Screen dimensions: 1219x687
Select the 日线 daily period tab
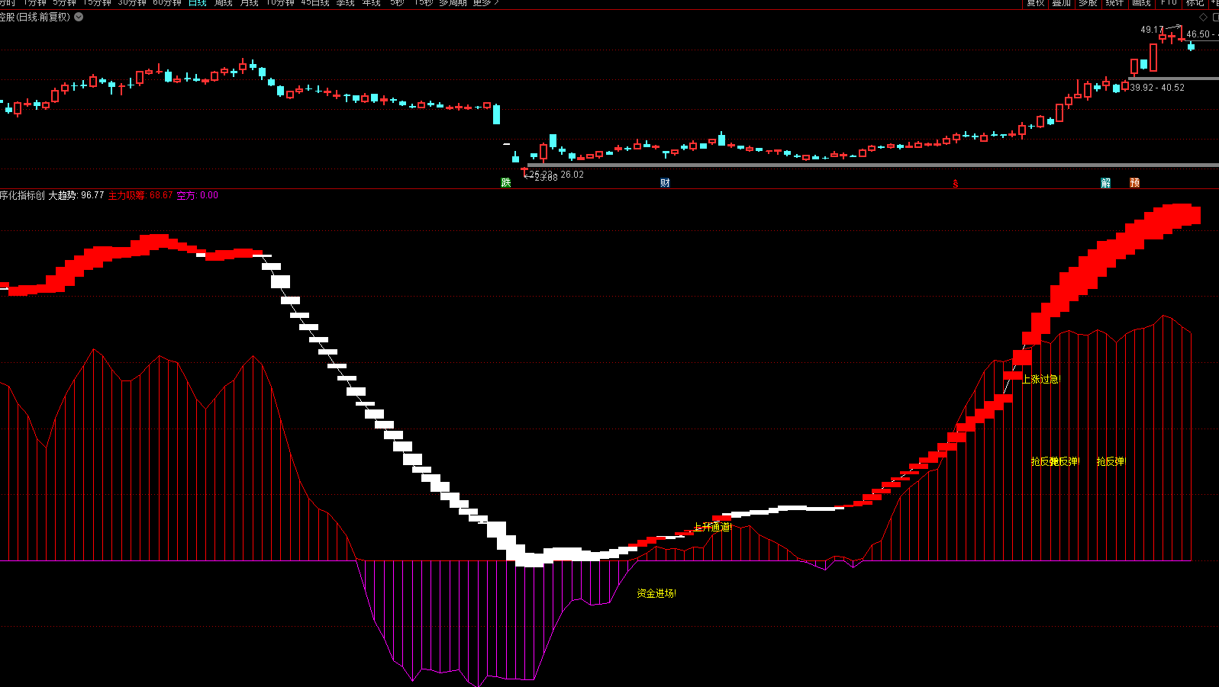(197, 3)
